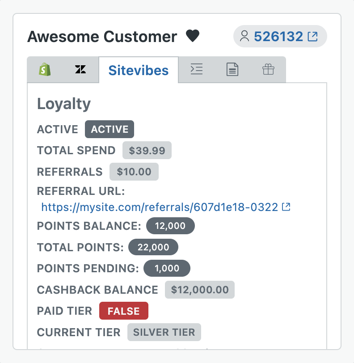The image size is (354, 363).
Task: Click the ACTIVE status badge
Action: [110, 129]
